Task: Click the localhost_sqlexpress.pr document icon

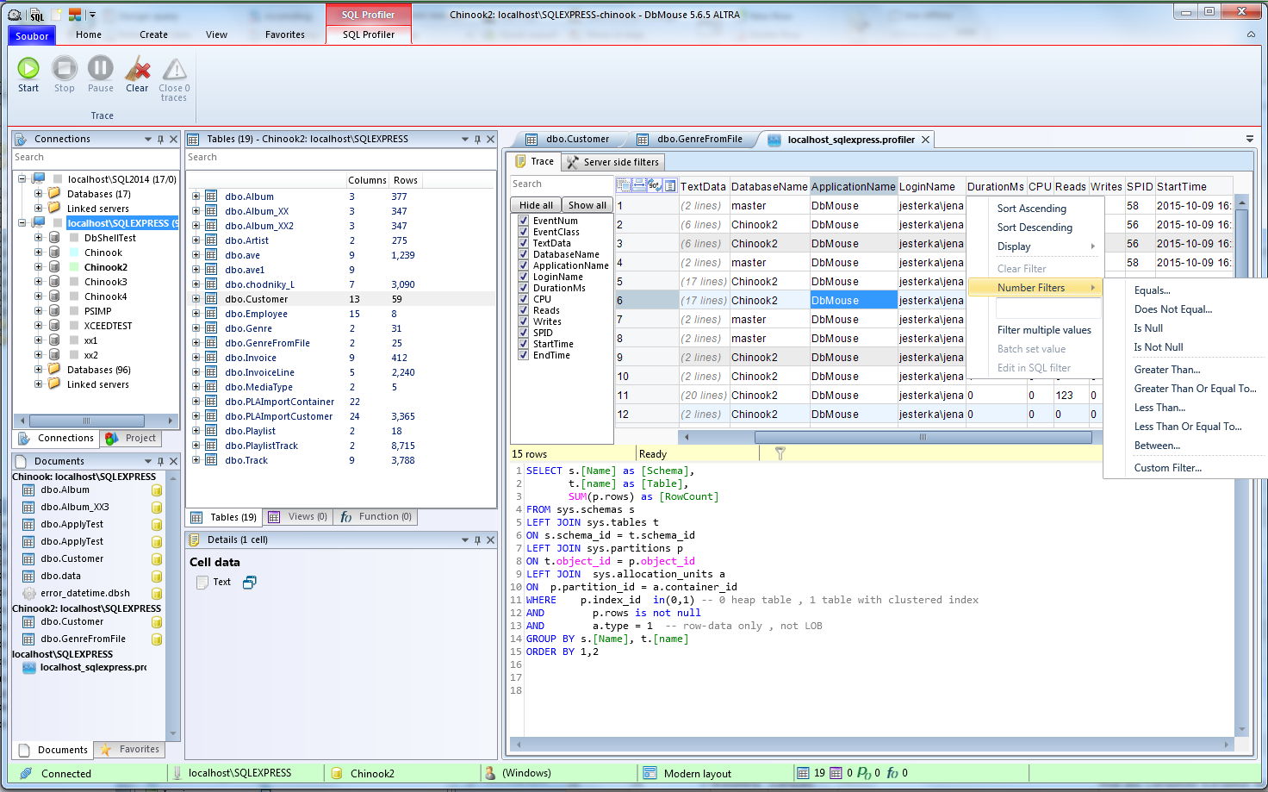Action: (28, 668)
